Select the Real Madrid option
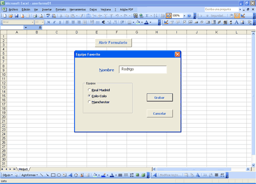256x184 pixels. (x=99, y=90)
